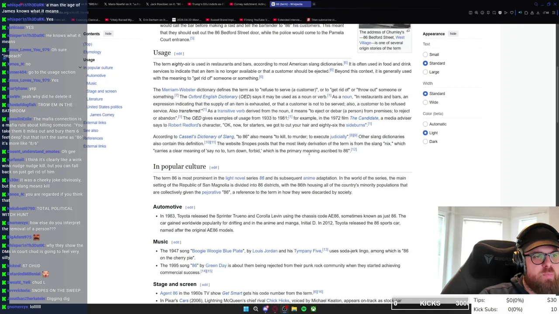Image resolution: width=559 pixels, height=314 pixels.
Task: Click the profile account icon in toolbar
Action: click(532, 13)
